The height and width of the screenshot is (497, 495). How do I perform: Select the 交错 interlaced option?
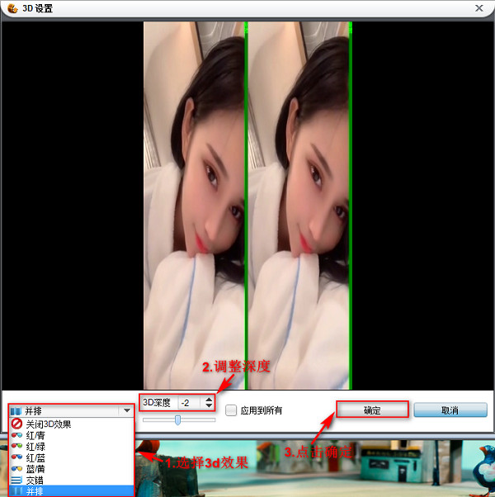pyautogui.click(x=72, y=480)
